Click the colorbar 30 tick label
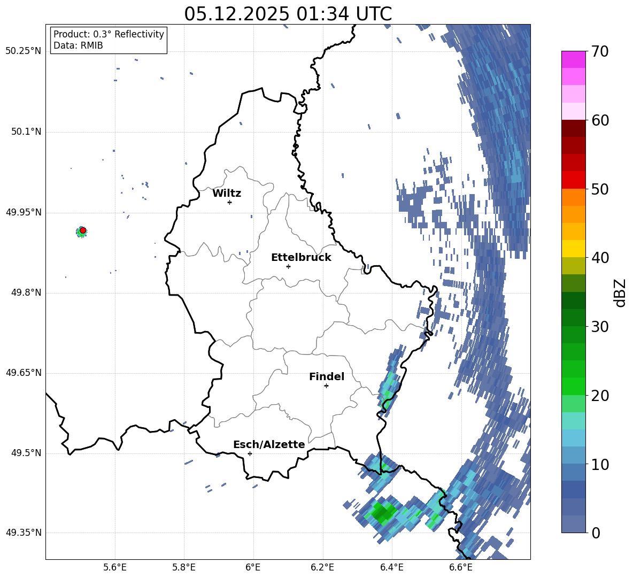This screenshot has height=578, width=633. click(600, 327)
